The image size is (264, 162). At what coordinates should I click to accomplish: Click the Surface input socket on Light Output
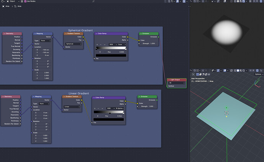[167, 86]
